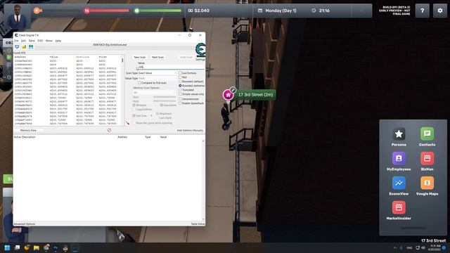
Task: Open the Voogle Maps app icon
Action: click(427, 183)
